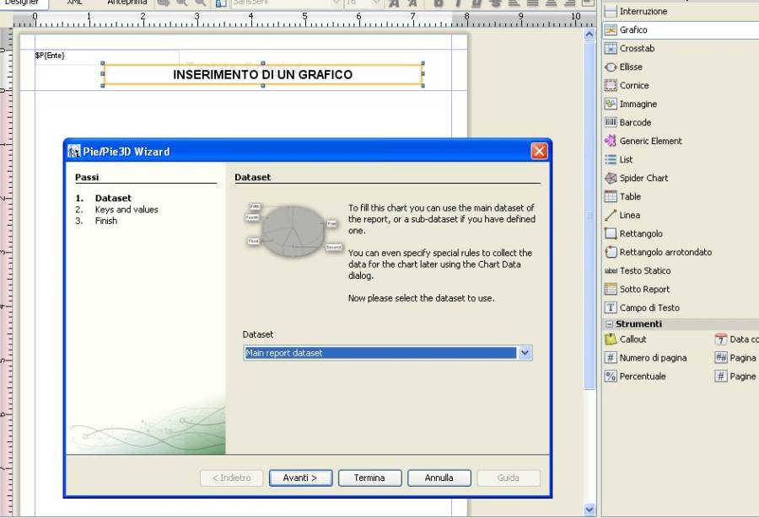Image resolution: width=759 pixels, height=518 pixels.
Task: Select the Ellisse shape tool
Action: [x=630, y=67]
